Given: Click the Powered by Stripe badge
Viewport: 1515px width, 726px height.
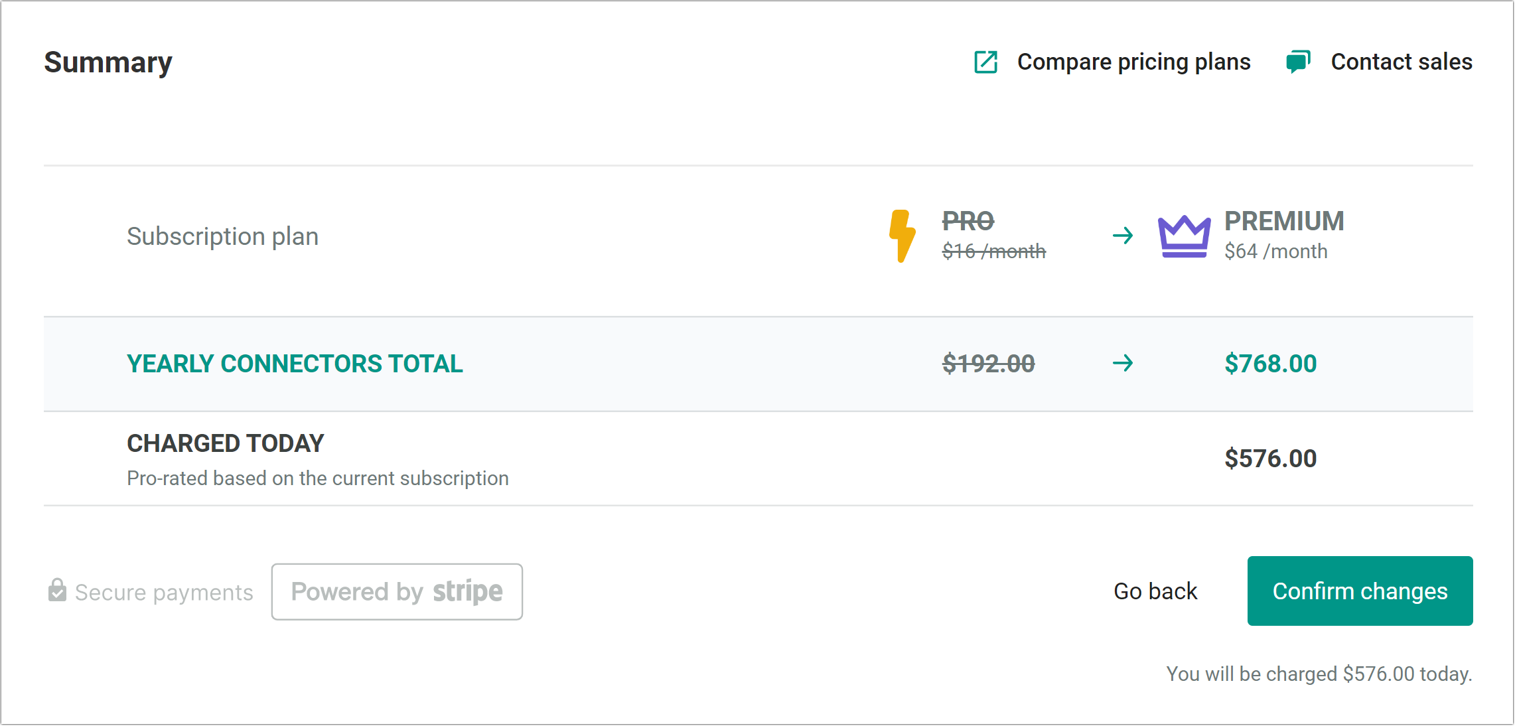Looking at the screenshot, I should pos(396,591).
